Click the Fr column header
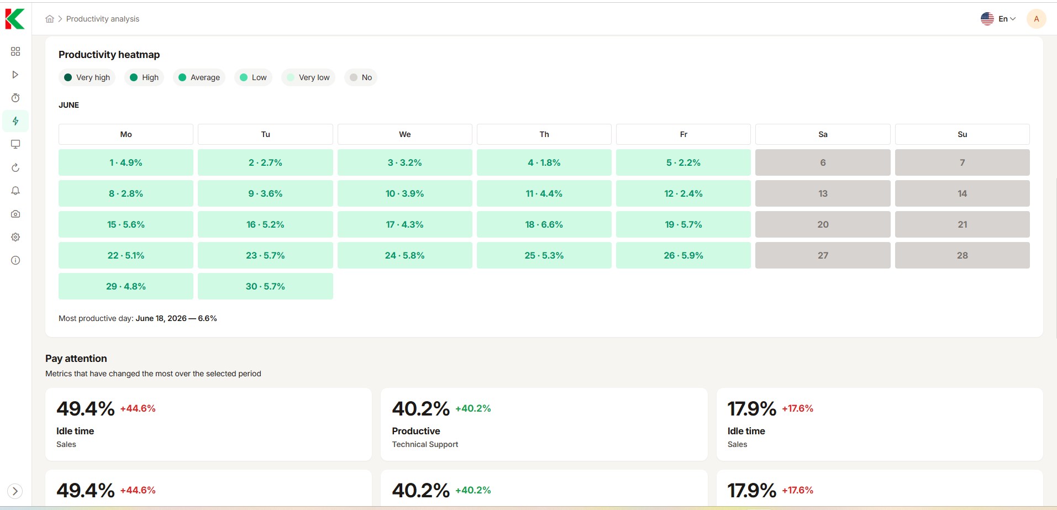This screenshot has width=1057, height=510. click(x=683, y=134)
